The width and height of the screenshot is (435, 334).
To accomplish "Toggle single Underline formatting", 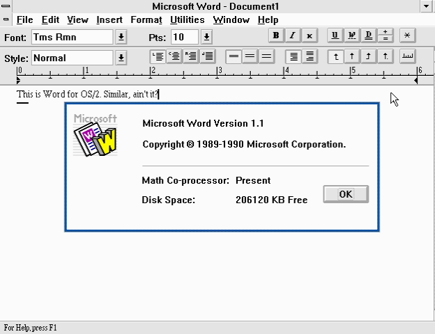I will pyautogui.click(x=335, y=35).
